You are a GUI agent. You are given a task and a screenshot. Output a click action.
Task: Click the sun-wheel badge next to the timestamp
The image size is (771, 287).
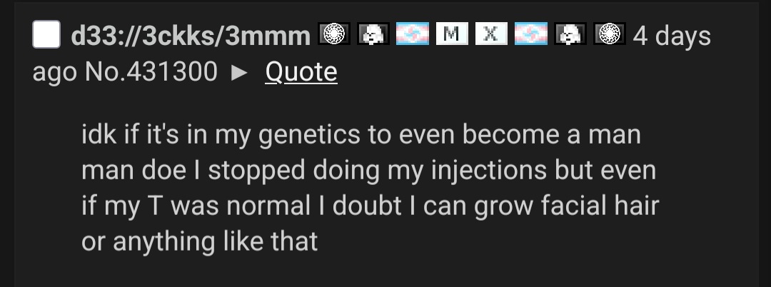click(x=609, y=34)
